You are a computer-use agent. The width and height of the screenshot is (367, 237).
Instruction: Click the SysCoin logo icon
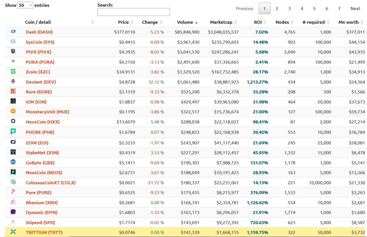pyautogui.click(x=13, y=41)
